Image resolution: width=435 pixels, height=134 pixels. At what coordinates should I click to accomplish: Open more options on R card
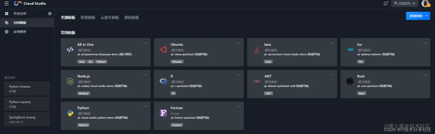tap(239, 75)
